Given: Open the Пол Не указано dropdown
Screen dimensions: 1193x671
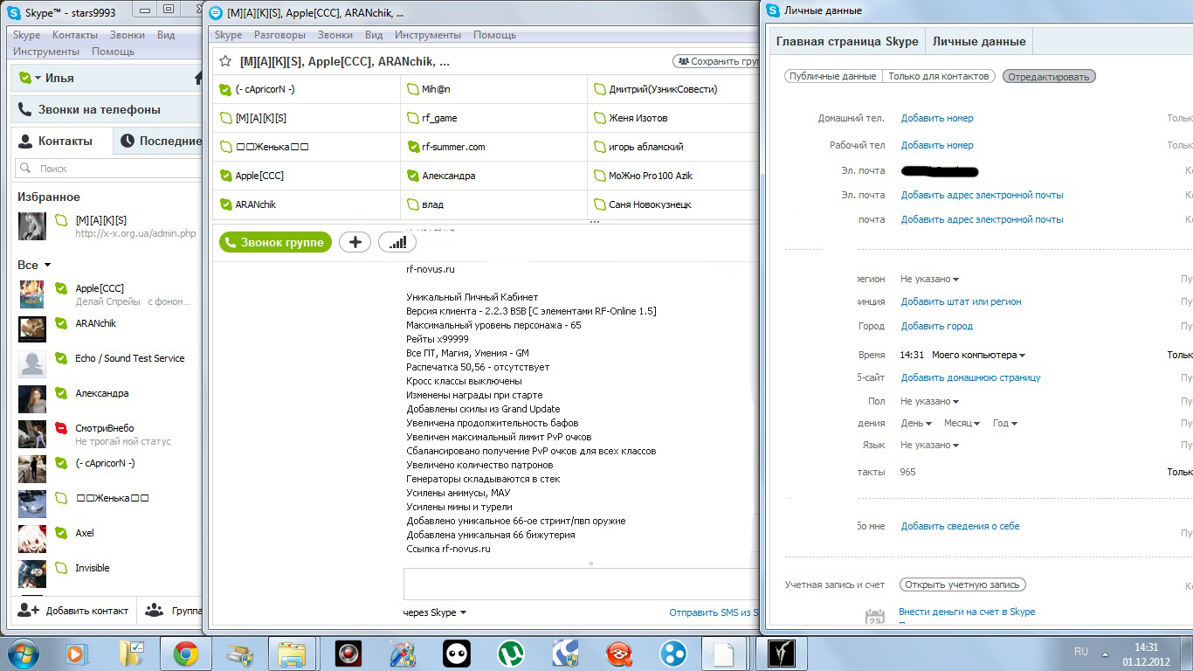Looking at the screenshot, I should click(929, 401).
